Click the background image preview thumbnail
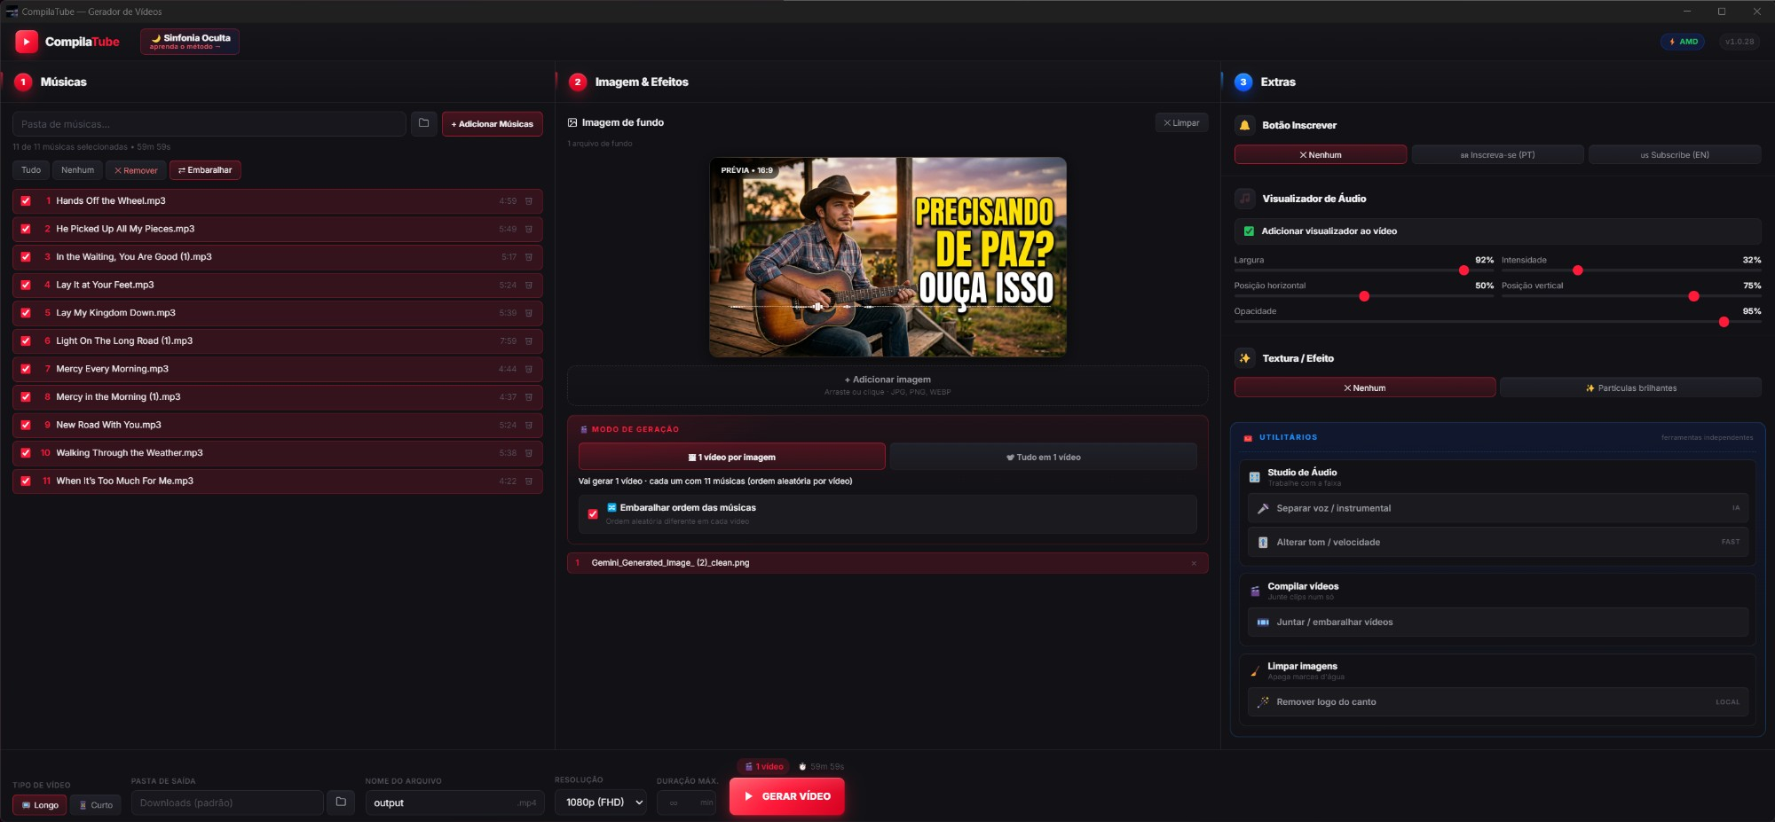The image size is (1775, 822). click(887, 257)
